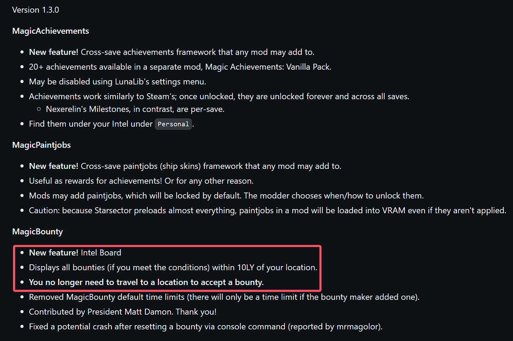
Task: Click the line comparing achievements to Steam's
Action: (219, 96)
